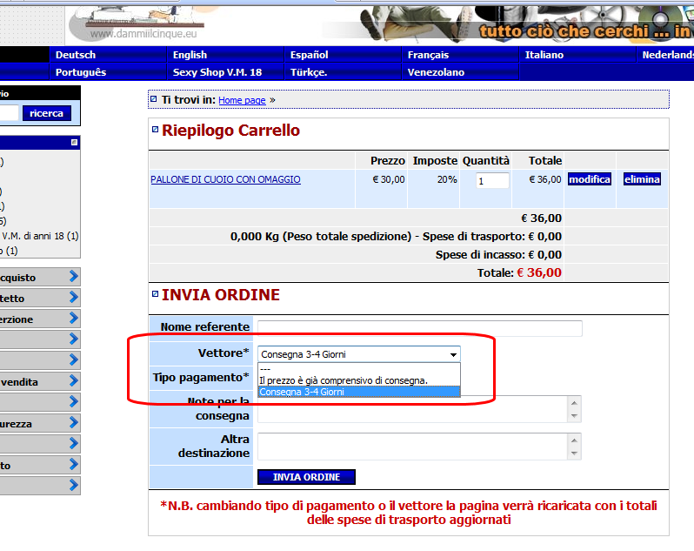Click the quantity field in cart
This screenshot has width=694, height=551.
tap(492, 181)
